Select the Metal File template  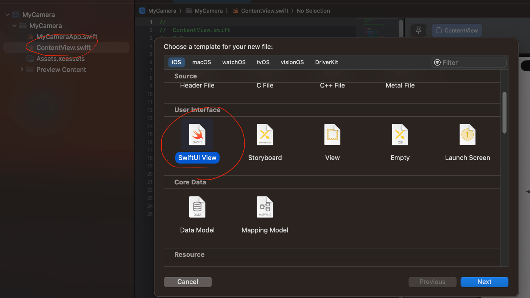[400, 85]
